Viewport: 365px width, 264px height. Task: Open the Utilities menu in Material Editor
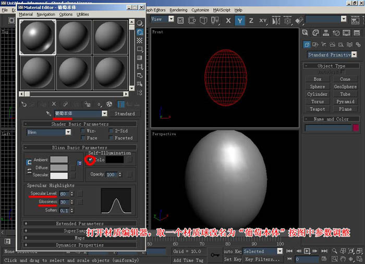tap(82, 14)
